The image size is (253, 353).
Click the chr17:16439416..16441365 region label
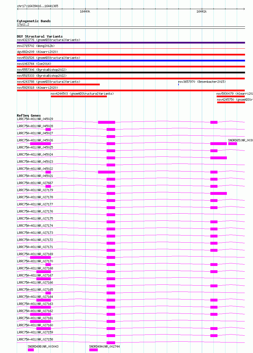(38, 6)
